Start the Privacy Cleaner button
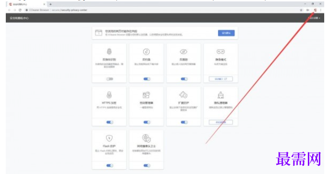Screen dimensions: 330x174 click(221, 122)
